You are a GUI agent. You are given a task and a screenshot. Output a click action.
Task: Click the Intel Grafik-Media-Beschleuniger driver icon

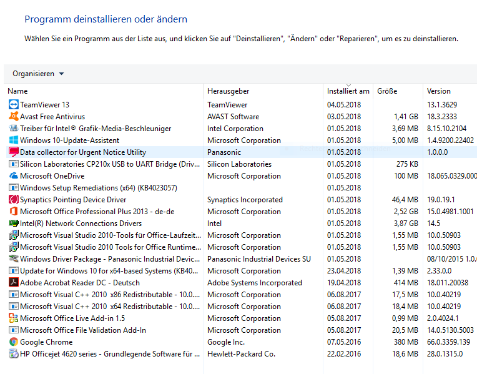tap(13, 129)
